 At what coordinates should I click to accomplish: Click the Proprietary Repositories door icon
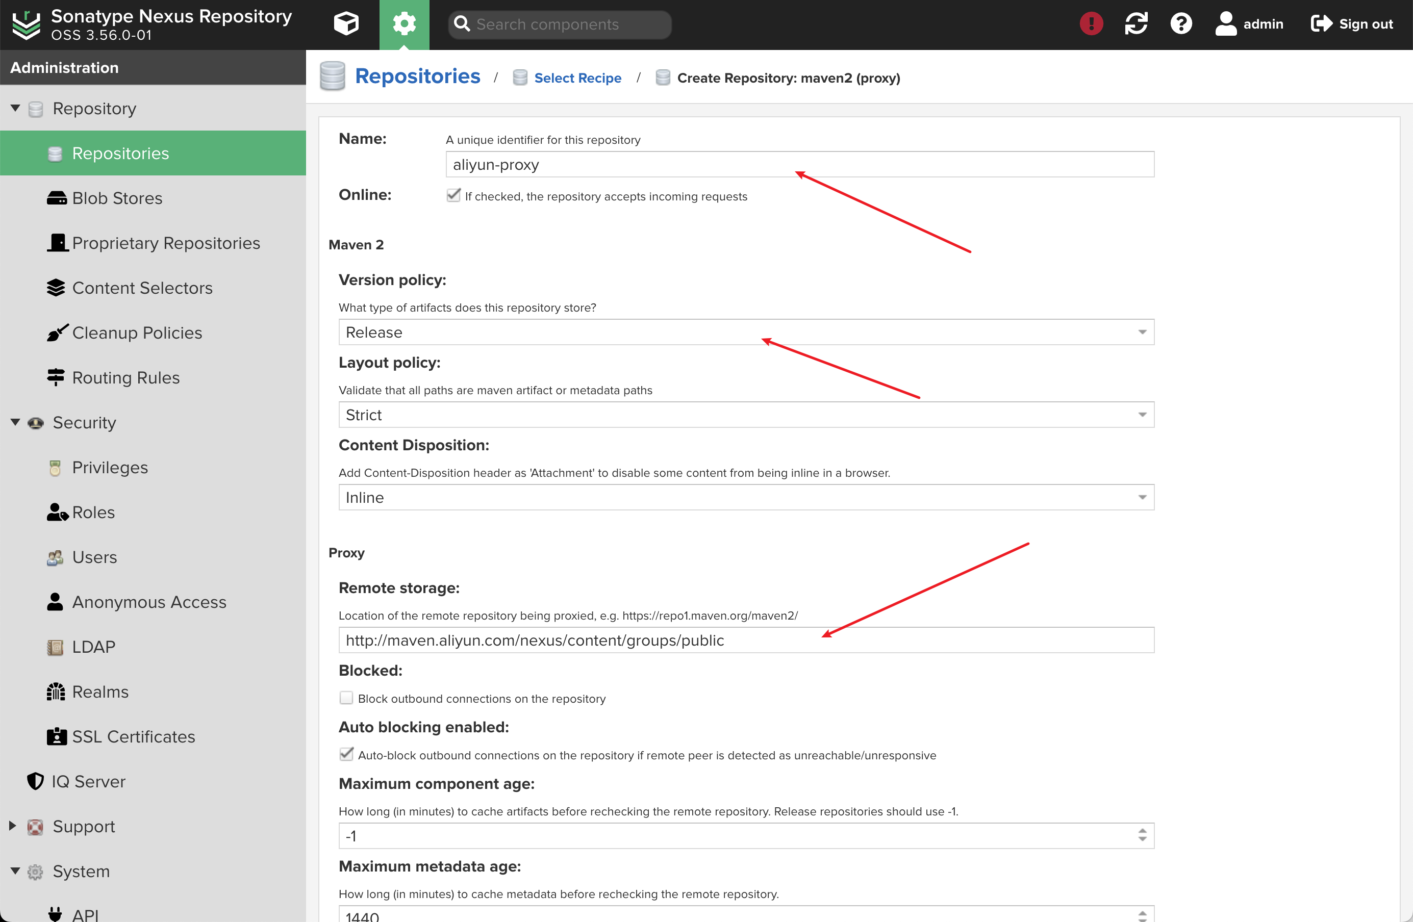coord(58,242)
